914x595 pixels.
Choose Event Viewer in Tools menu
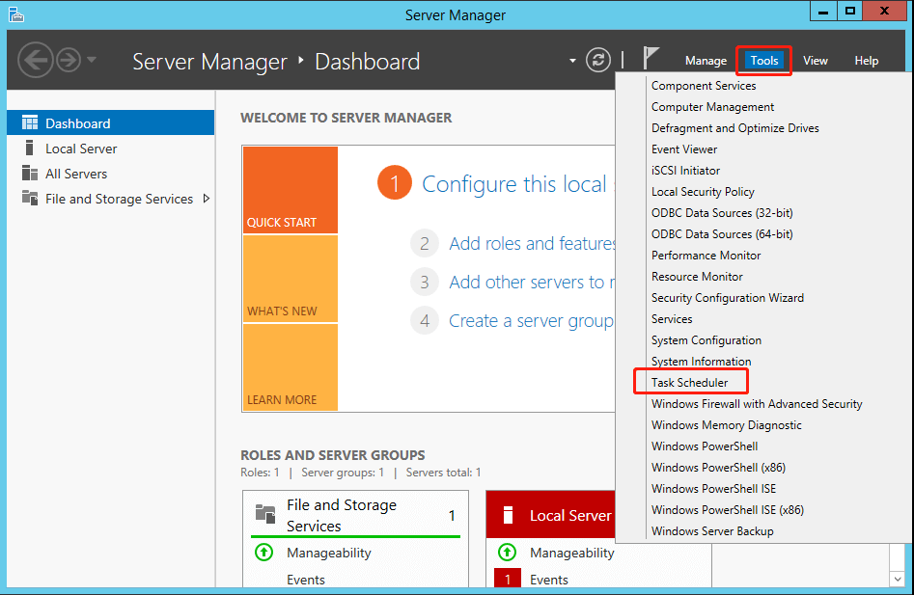tap(684, 149)
